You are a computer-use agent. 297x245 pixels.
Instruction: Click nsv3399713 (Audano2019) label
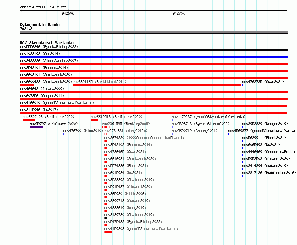(x=127, y=201)
